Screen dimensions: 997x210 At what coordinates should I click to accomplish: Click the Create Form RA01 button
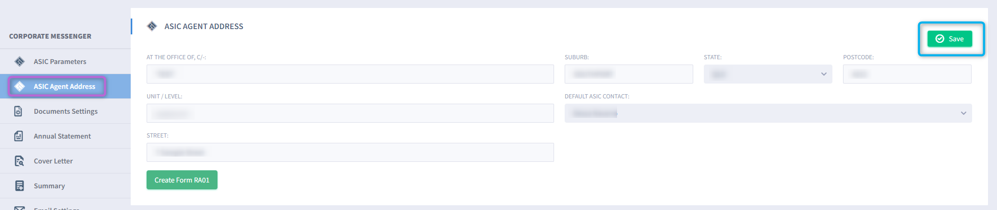[182, 180]
